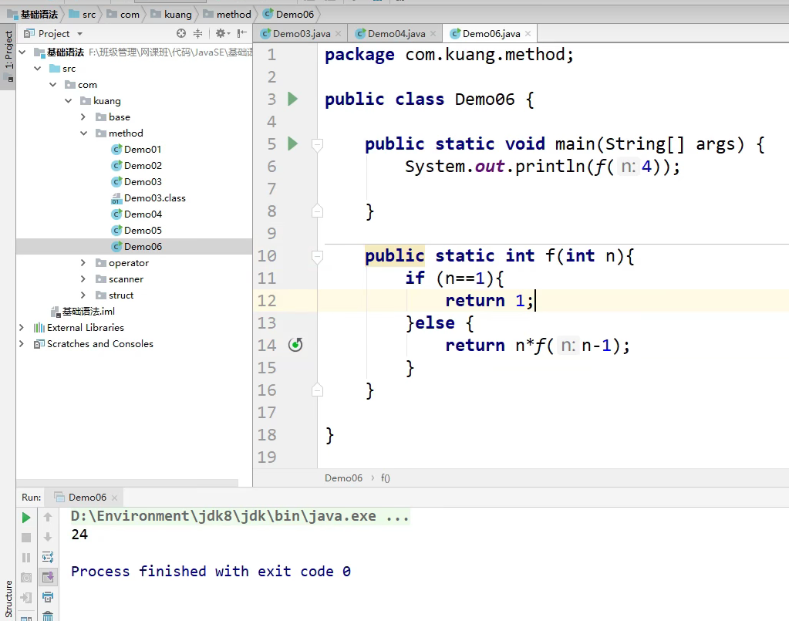
Task: Click the up stack trace arrow
Action: [48, 517]
